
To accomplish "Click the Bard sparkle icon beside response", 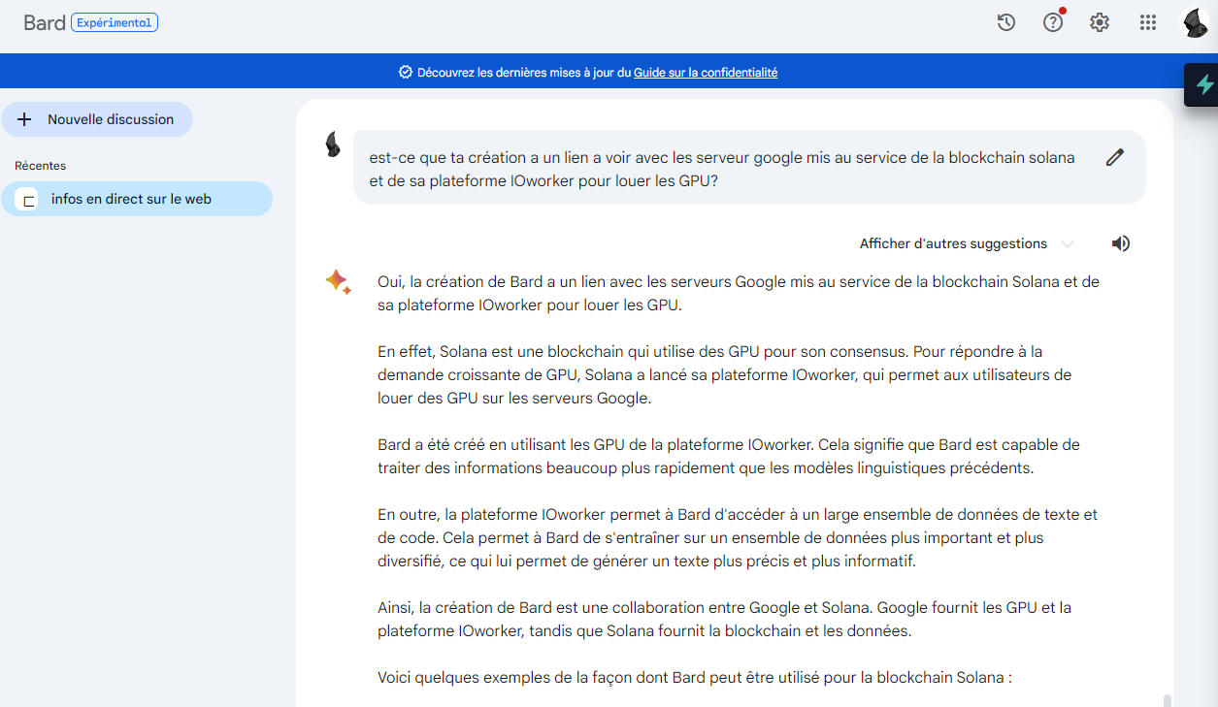I will (338, 282).
